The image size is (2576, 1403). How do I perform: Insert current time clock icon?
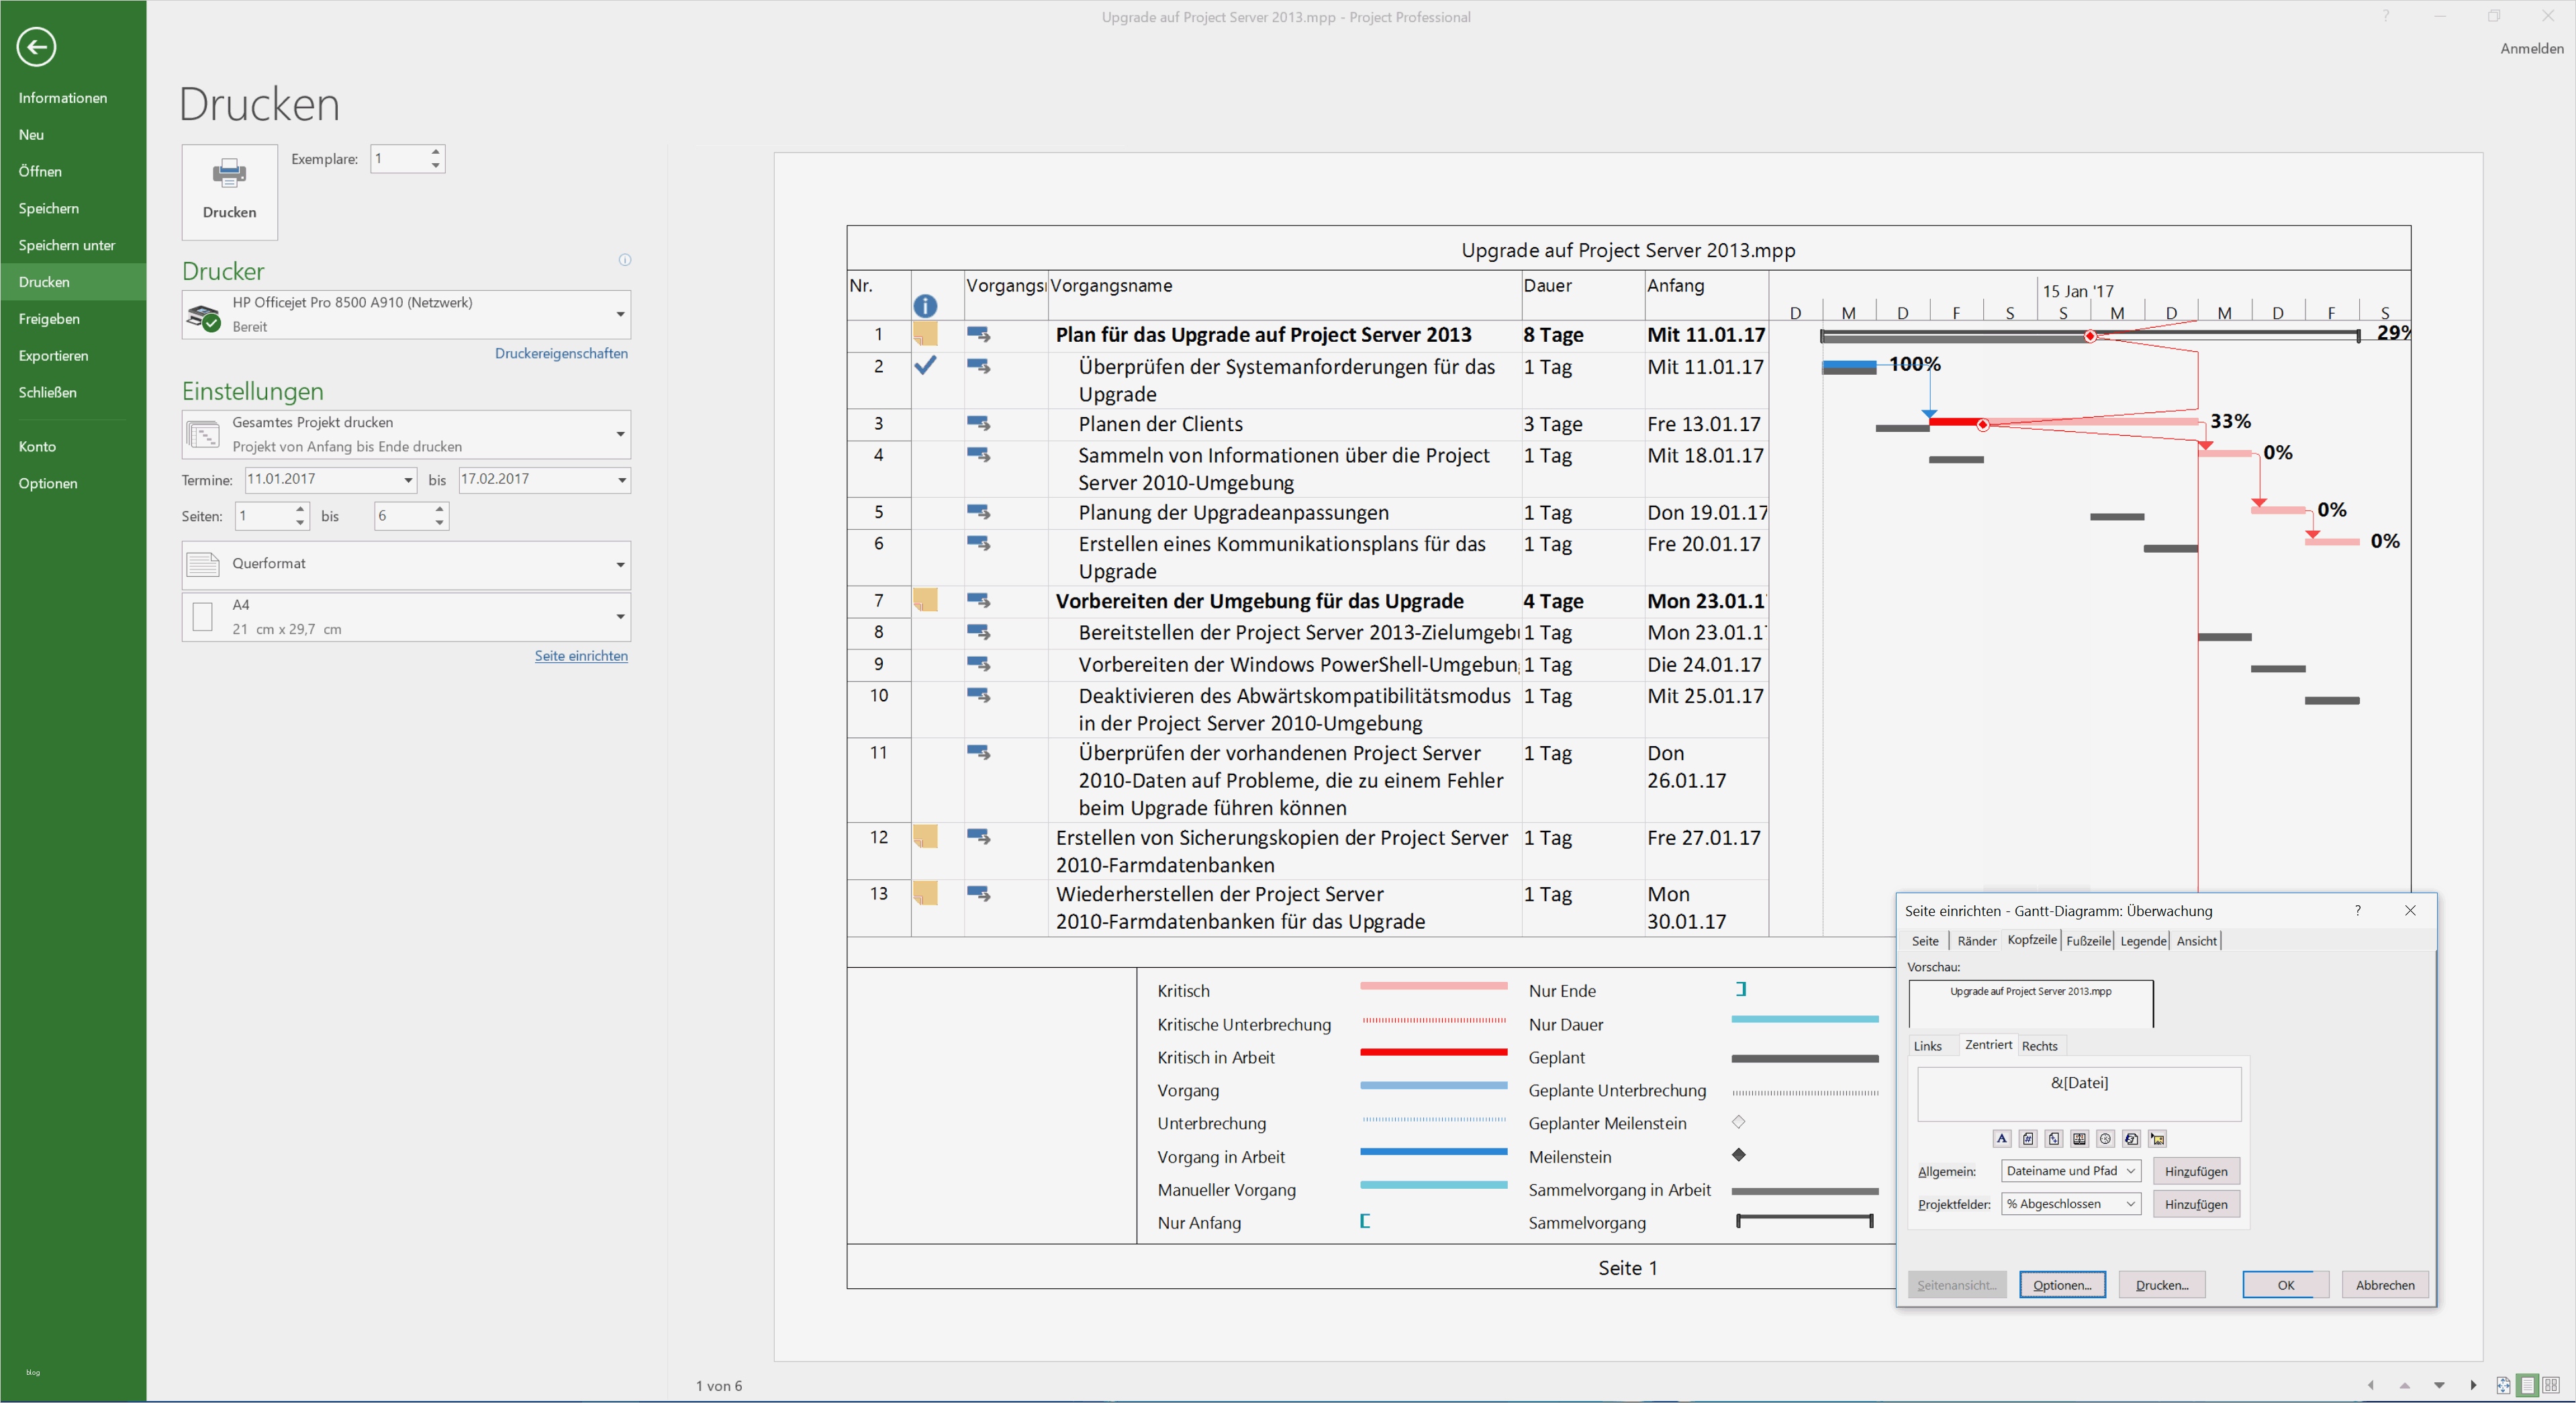2105,1139
